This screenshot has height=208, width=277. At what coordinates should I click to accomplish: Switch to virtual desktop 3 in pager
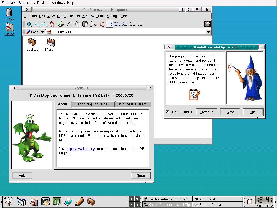137,199
